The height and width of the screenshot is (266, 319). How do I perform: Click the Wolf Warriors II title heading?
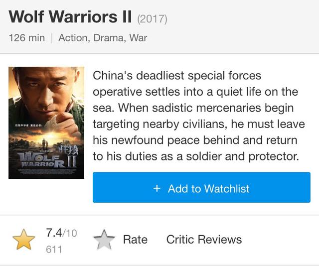coord(70,16)
